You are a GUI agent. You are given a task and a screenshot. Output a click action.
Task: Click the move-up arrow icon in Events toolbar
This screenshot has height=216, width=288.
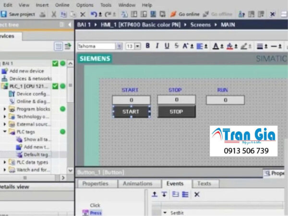tap(155, 194)
